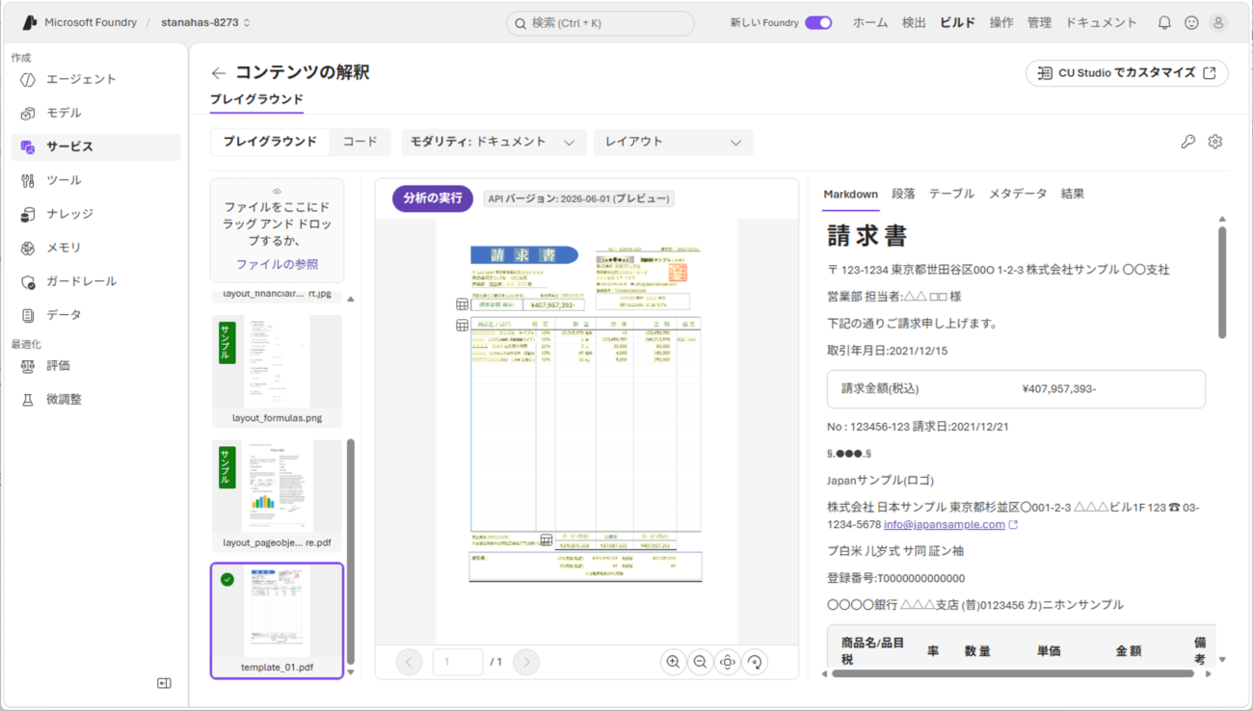Click the page number input field
The image size is (1253, 711).
[x=457, y=662]
